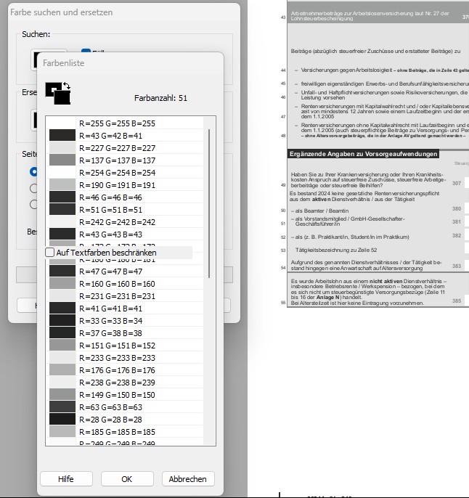Click document line '– als (z. B. Praktikant/in, Student/in im Praktikum)'

point(350,237)
